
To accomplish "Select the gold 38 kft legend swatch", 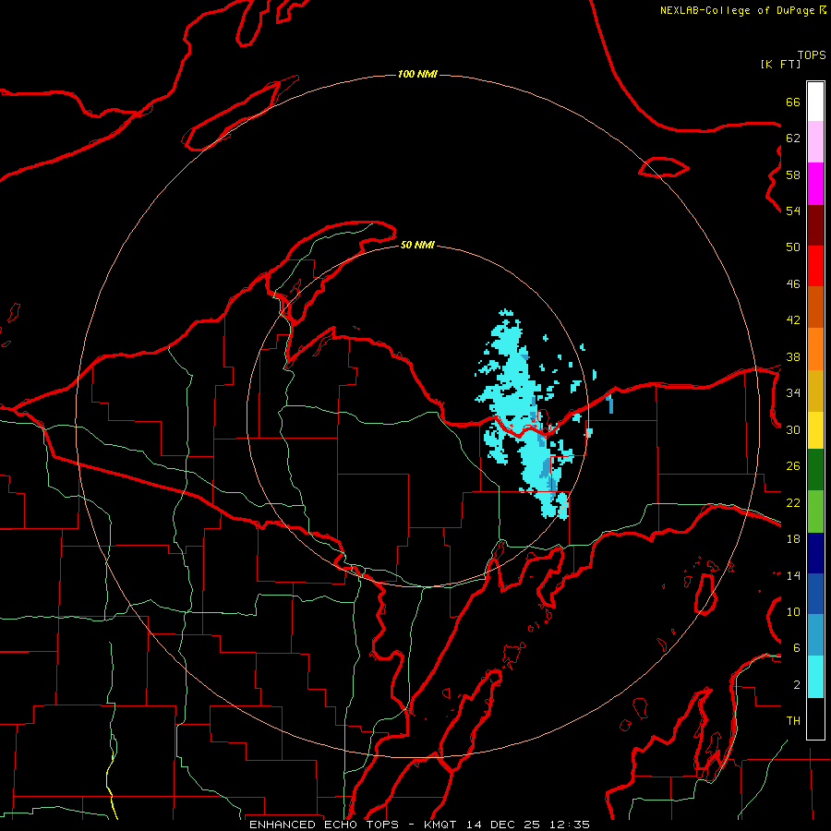I will 815,391.
